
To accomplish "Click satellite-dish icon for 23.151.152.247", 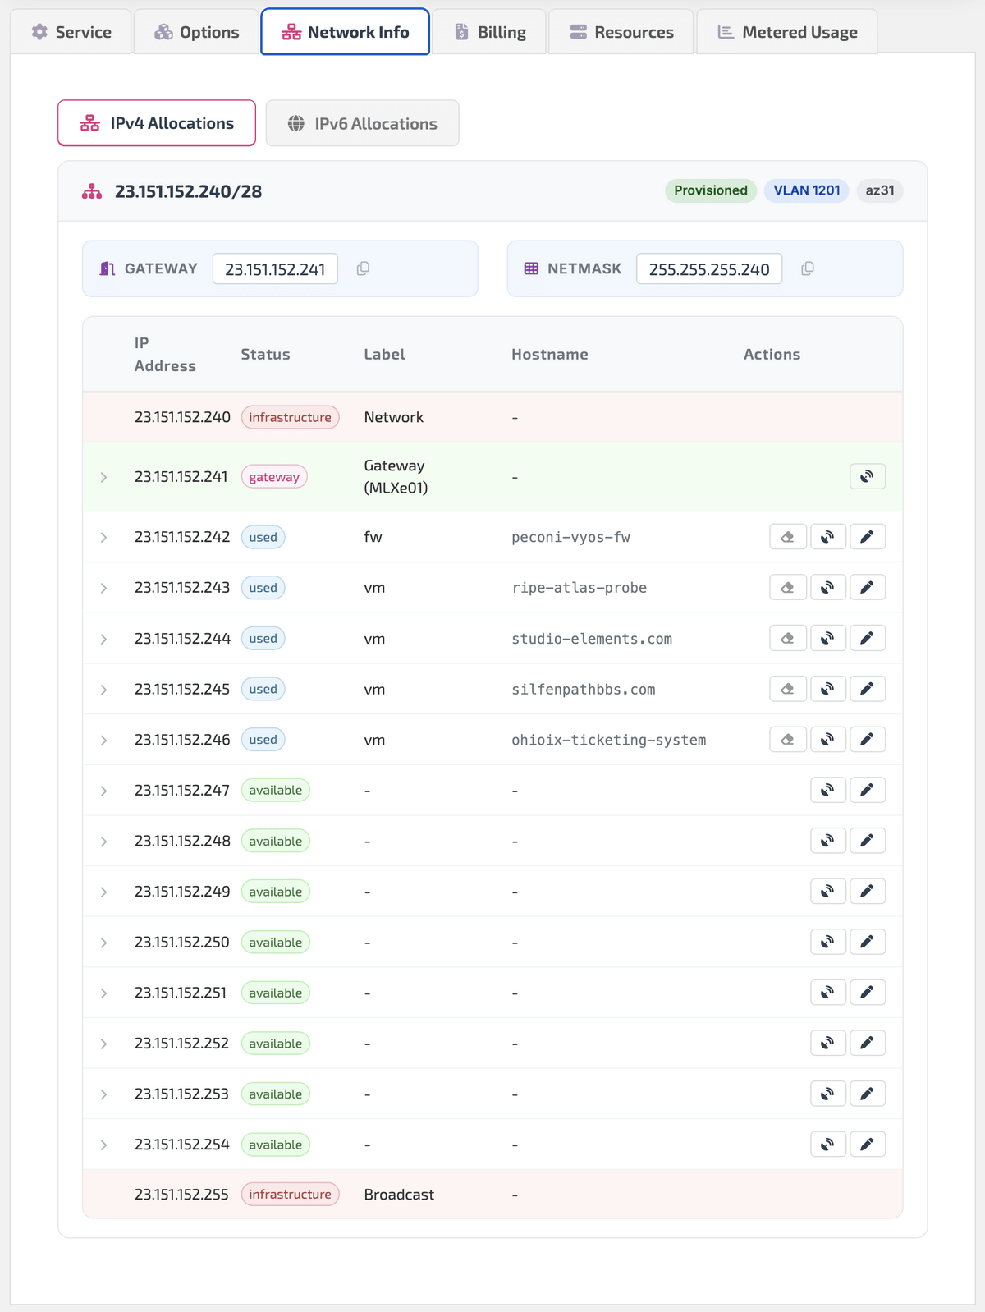I will tap(828, 791).
